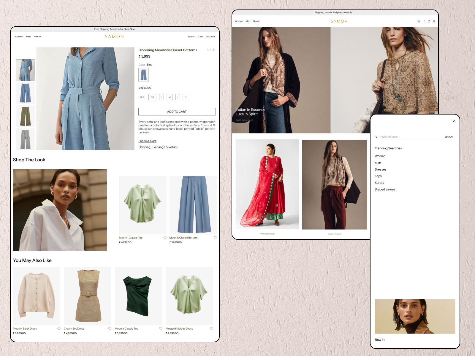Toggle the heart on Cream Set Dress
Screen dimensions: 475x356
(x=110, y=328)
